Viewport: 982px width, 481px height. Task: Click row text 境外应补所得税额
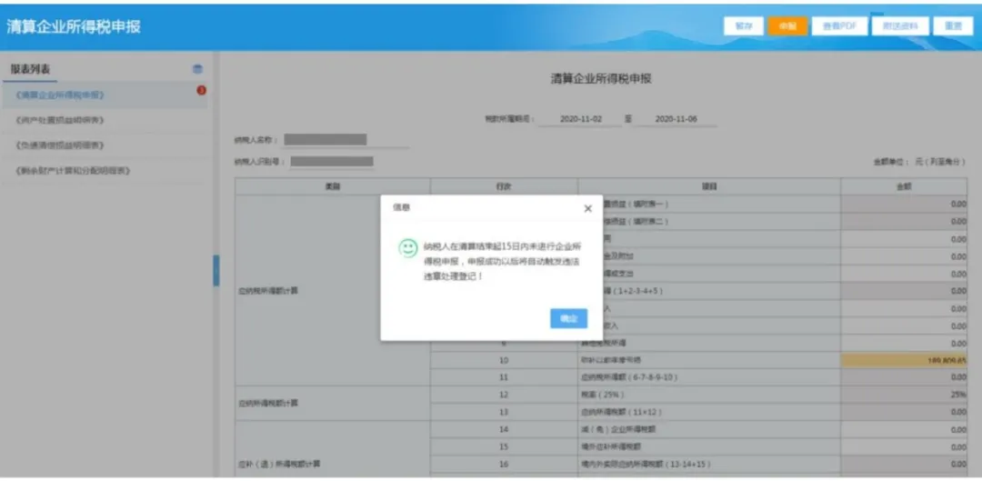611,447
